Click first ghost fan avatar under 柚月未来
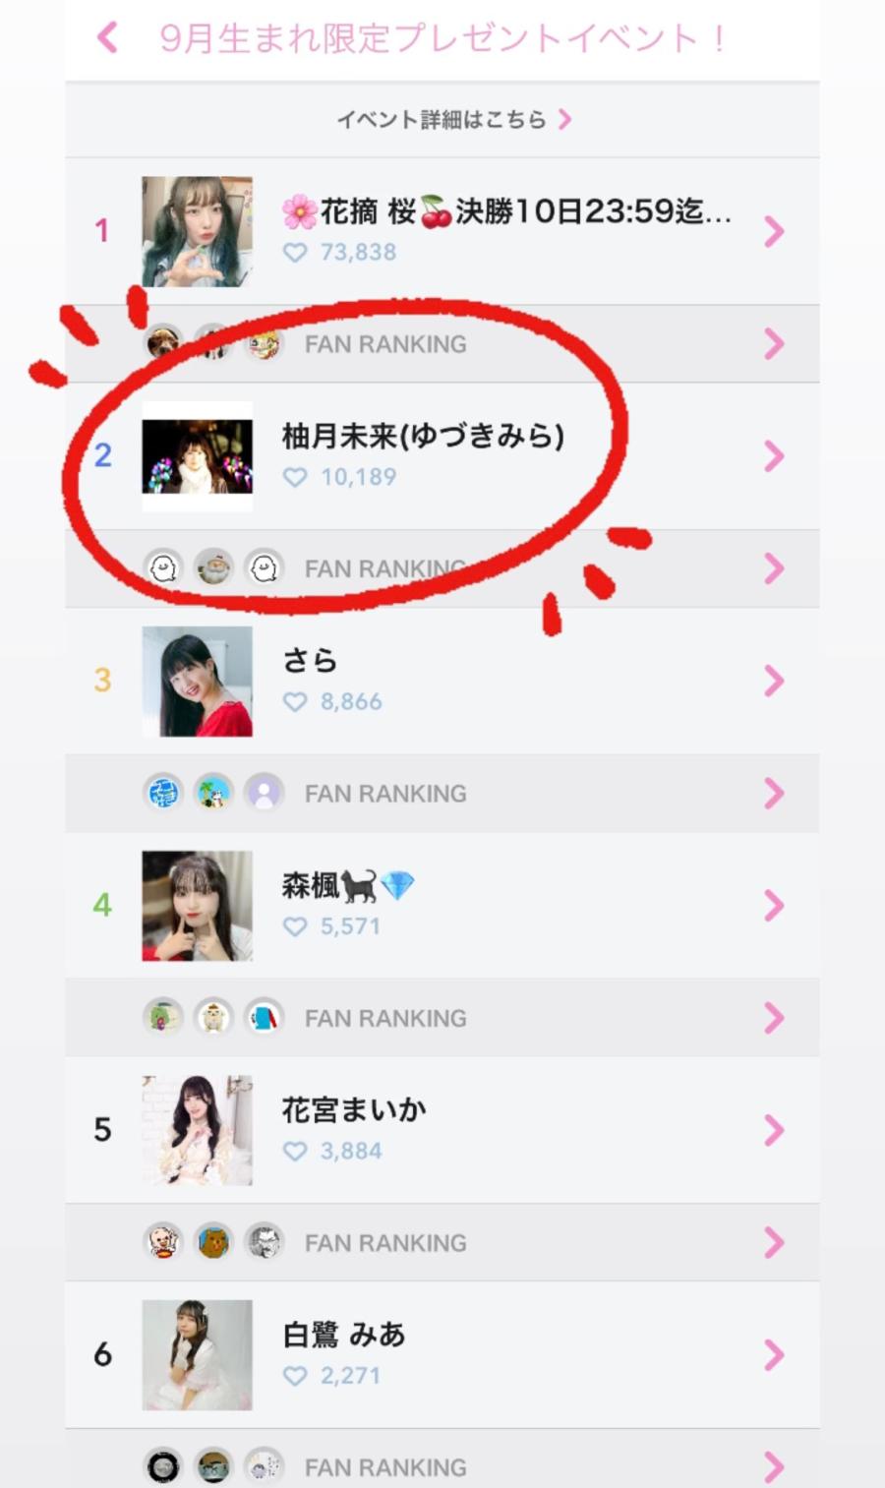Image resolution: width=885 pixels, height=1488 pixels. pos(163,568)
